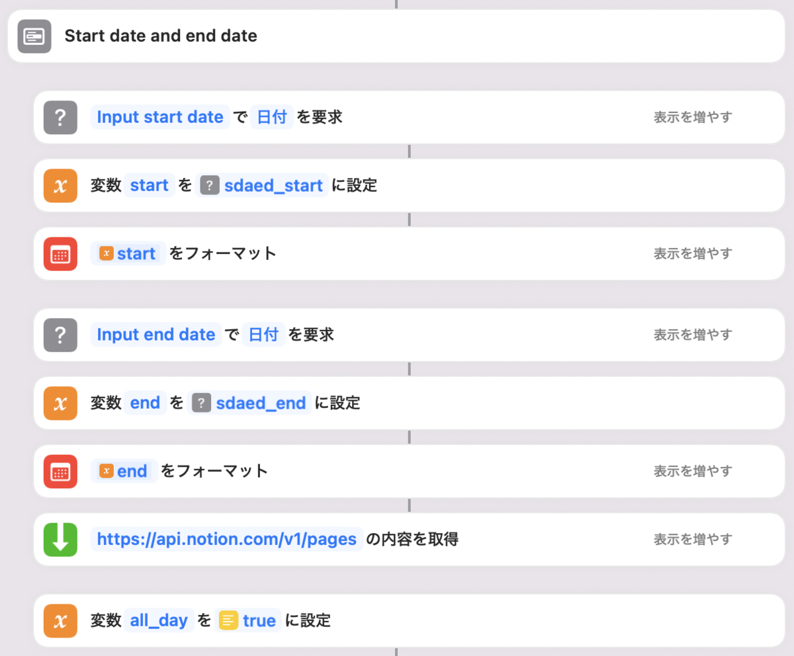Image resolution: width=794 pixels, height=656 pixels.
Task: Click the Set Variable icon for "all_day"
Action: coord(60,620)
